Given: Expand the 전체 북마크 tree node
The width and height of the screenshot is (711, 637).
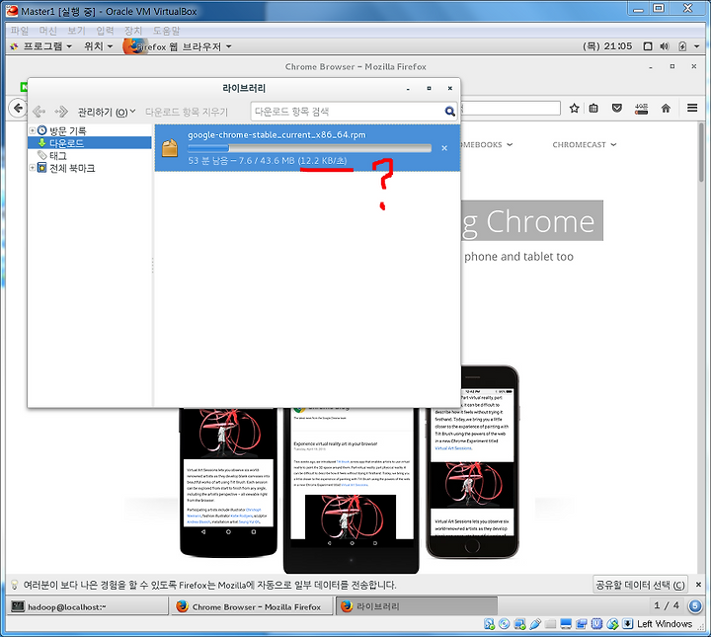Looking at the screenshot, I should pos(33,168).
